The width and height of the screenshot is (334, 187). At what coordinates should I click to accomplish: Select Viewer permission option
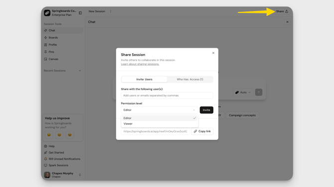click(160, 124)
